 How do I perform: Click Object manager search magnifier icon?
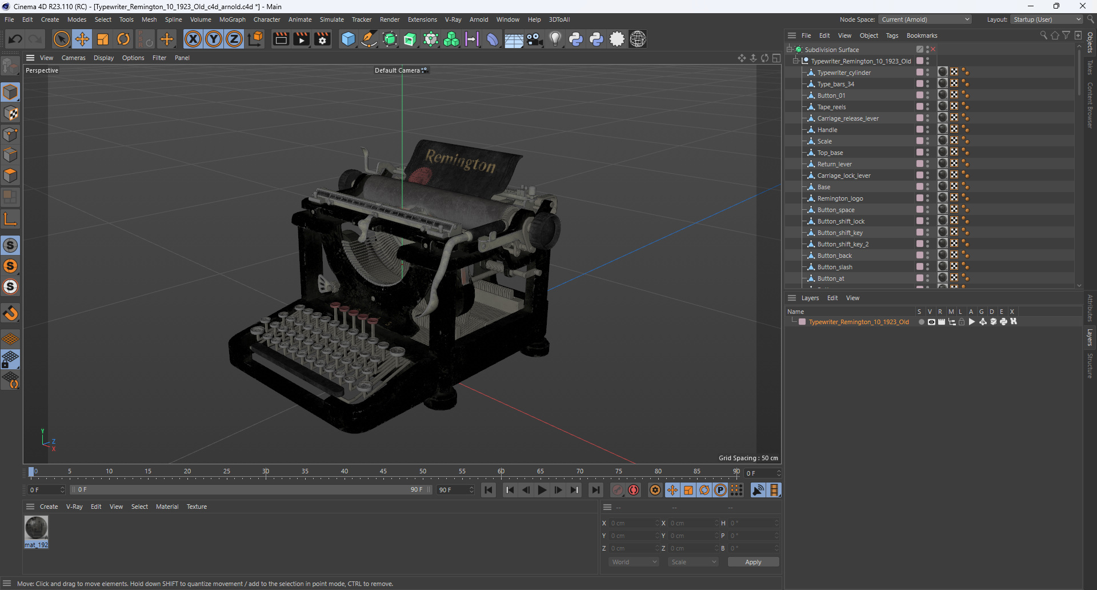(1043, 35)
